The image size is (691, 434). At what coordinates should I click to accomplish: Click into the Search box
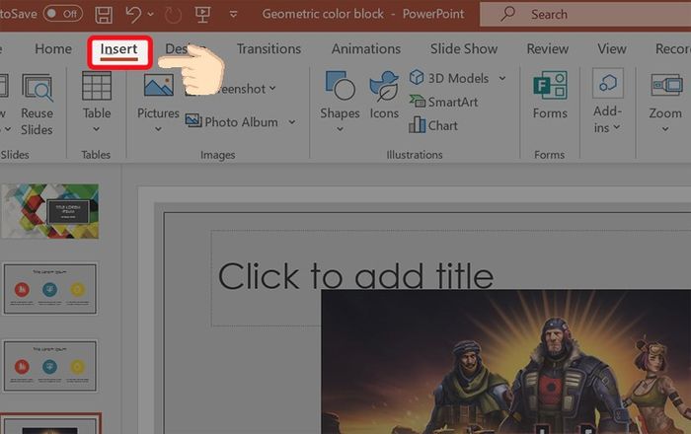585,14
